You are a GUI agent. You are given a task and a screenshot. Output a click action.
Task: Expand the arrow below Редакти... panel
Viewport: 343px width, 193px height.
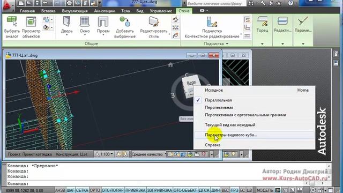pyautogui.click(x=282, y=44)
